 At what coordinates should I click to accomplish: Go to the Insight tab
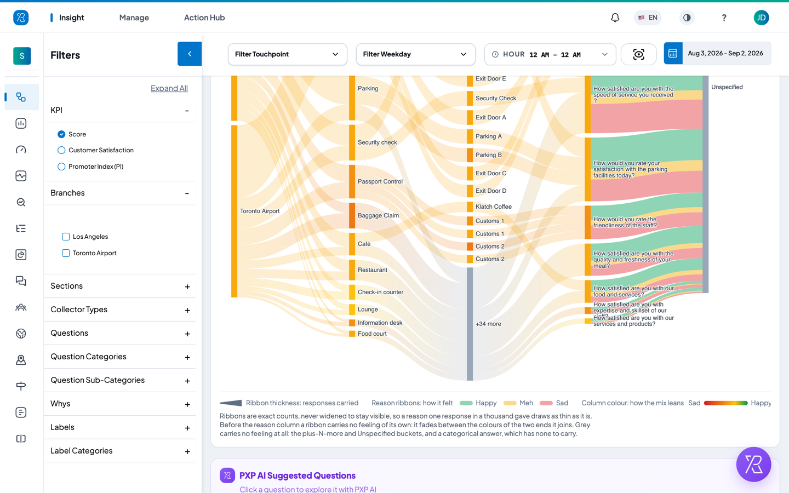coord(72,18)
